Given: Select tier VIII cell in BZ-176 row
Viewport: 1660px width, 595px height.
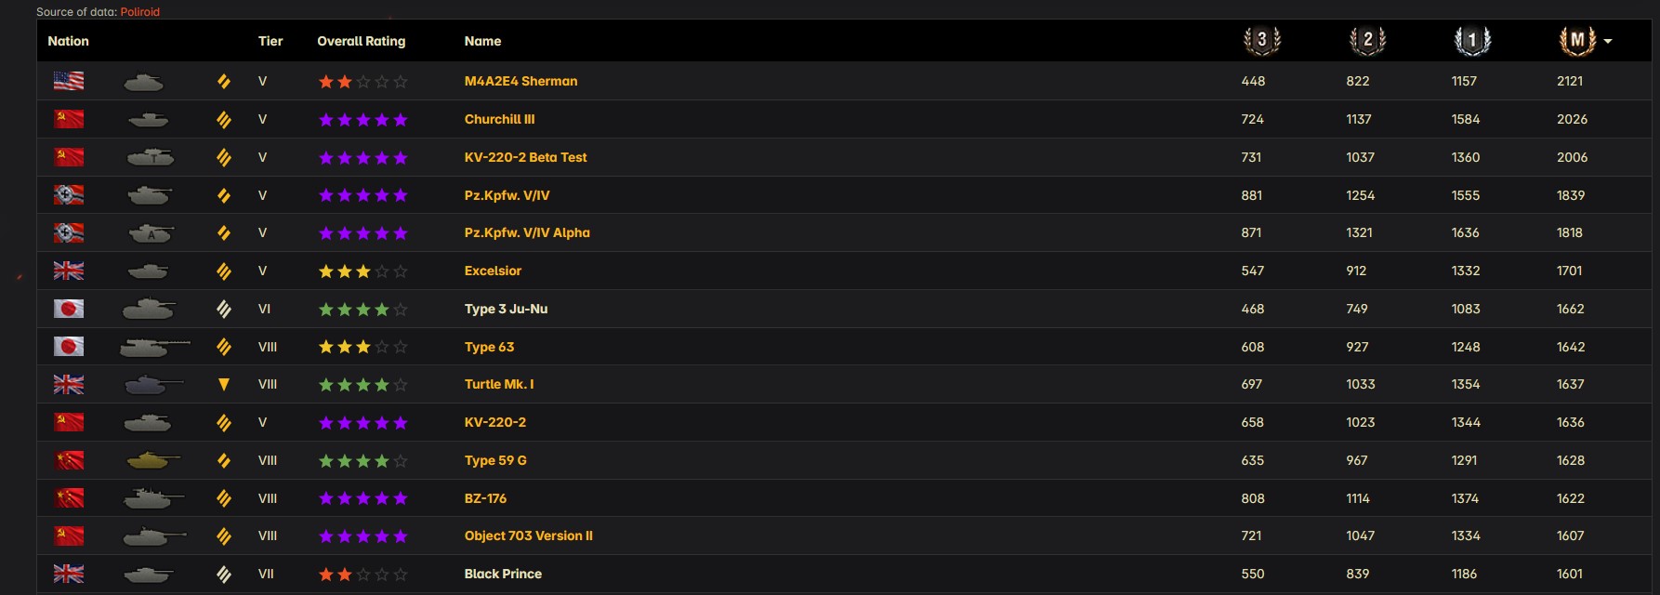Looking at the screenshot, I should [268, 498].
